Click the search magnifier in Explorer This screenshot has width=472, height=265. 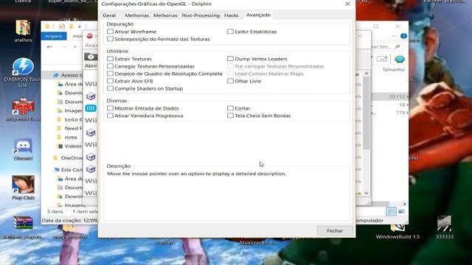[x=398, y=46]
